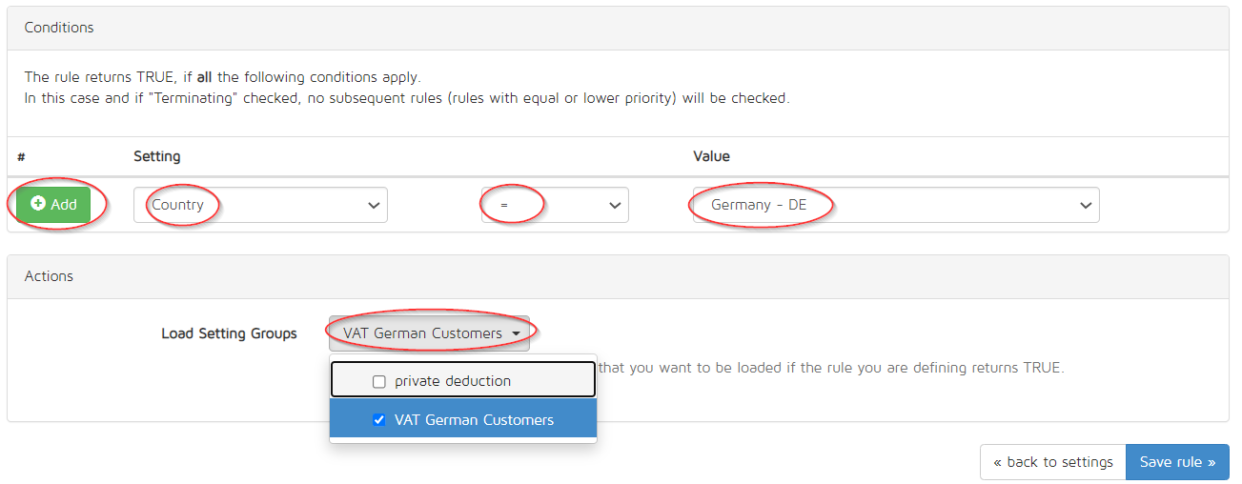
Task: Go back to settings
Action: 1053,462
